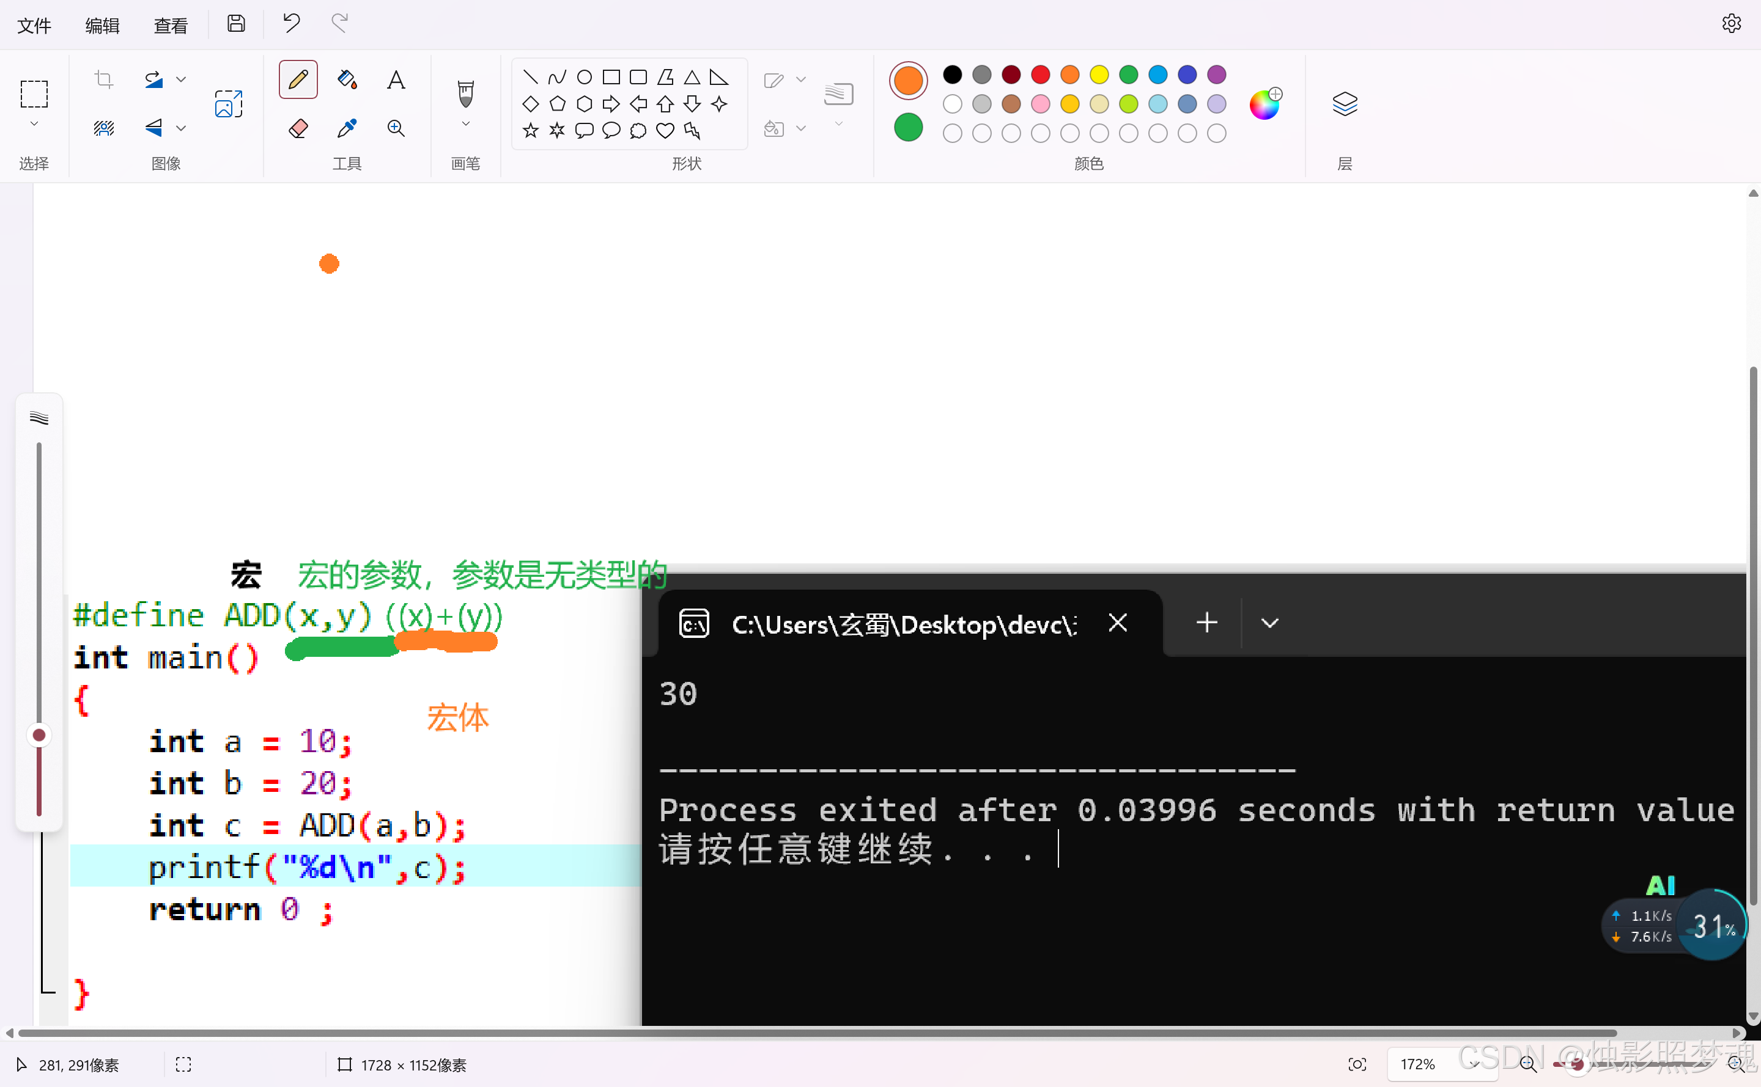Click the vertical scrollbar thumb
The image size is (1761, 1087).
(1753, 636)
